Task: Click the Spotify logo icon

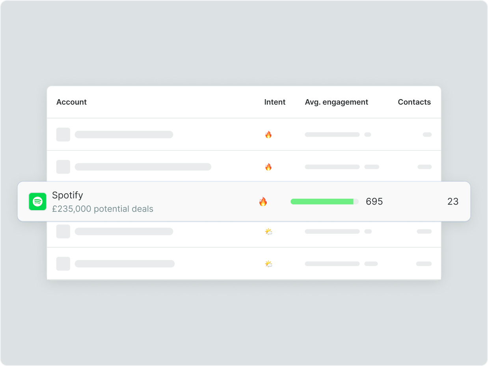Action: coord(37,201)
